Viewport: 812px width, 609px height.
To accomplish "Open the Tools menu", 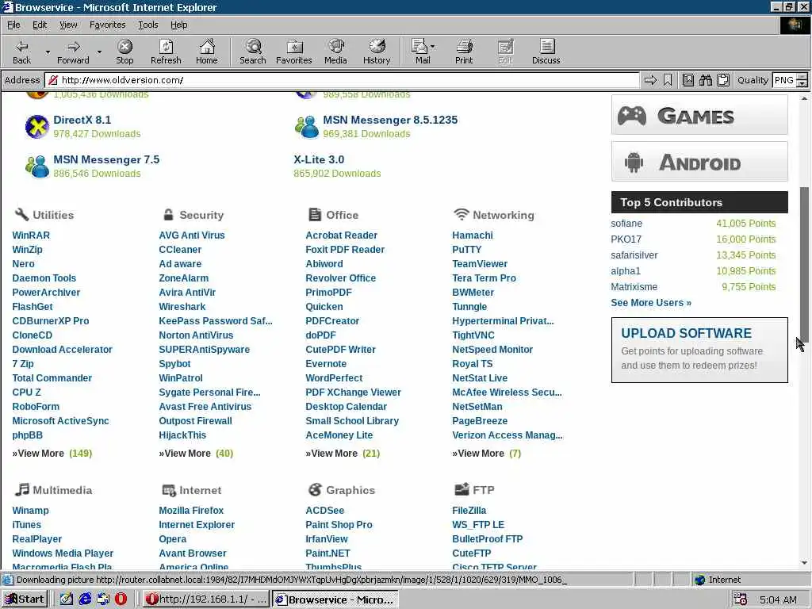I will point(147,25).
